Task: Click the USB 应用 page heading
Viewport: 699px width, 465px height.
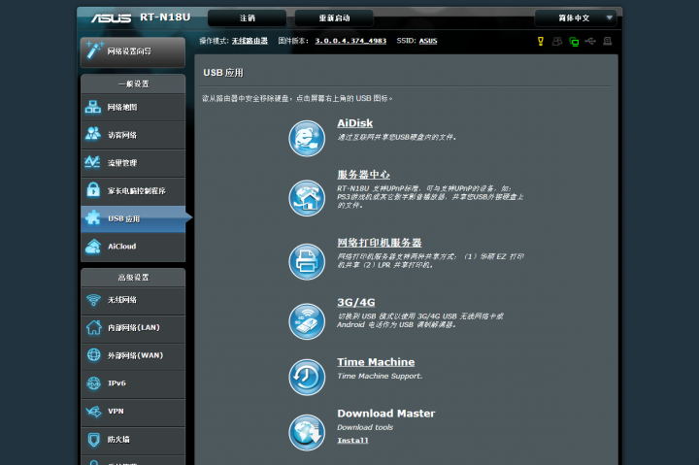Action: [223, 73]
